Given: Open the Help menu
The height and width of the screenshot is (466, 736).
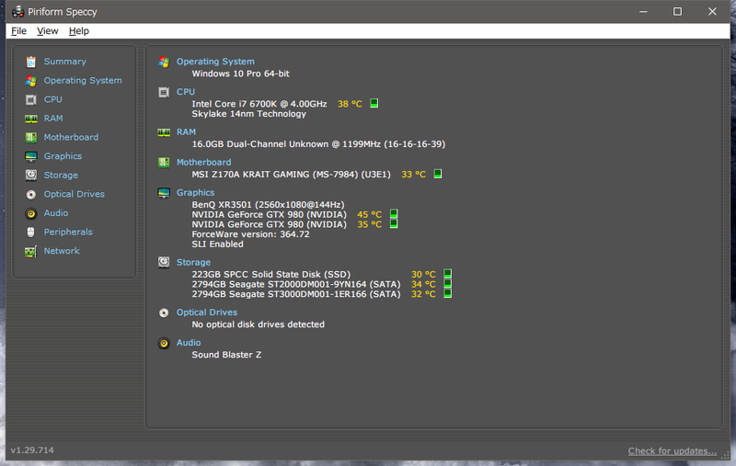Looking at the screenshot, I should pyautogui.click(x=79, y=31).
